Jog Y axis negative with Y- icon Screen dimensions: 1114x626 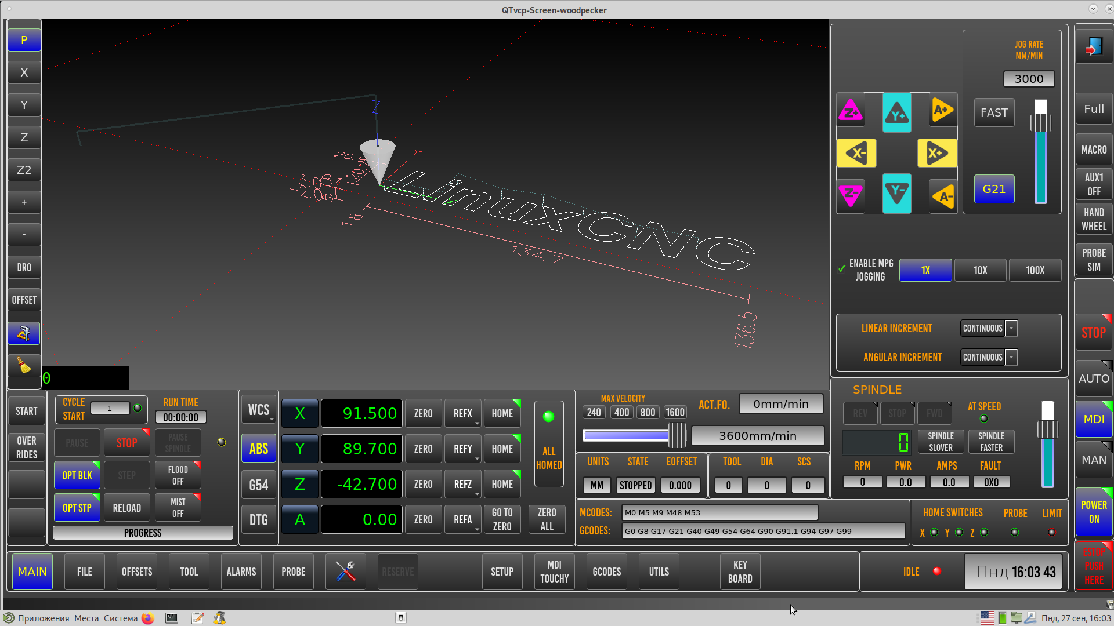pyautogui.click(x=897, y=194)
